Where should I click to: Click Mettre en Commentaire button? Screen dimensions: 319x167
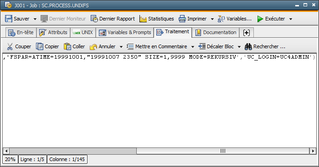157,46
